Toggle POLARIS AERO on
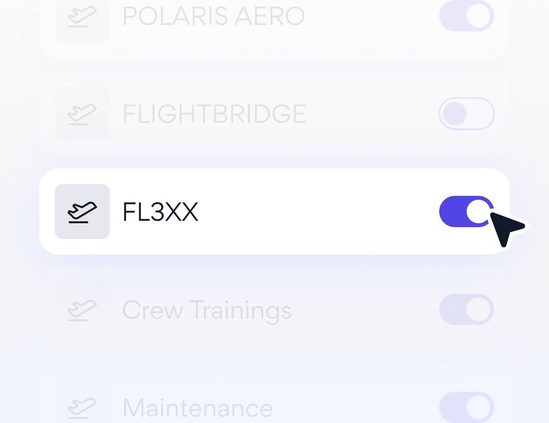 [x=466, y=16]
